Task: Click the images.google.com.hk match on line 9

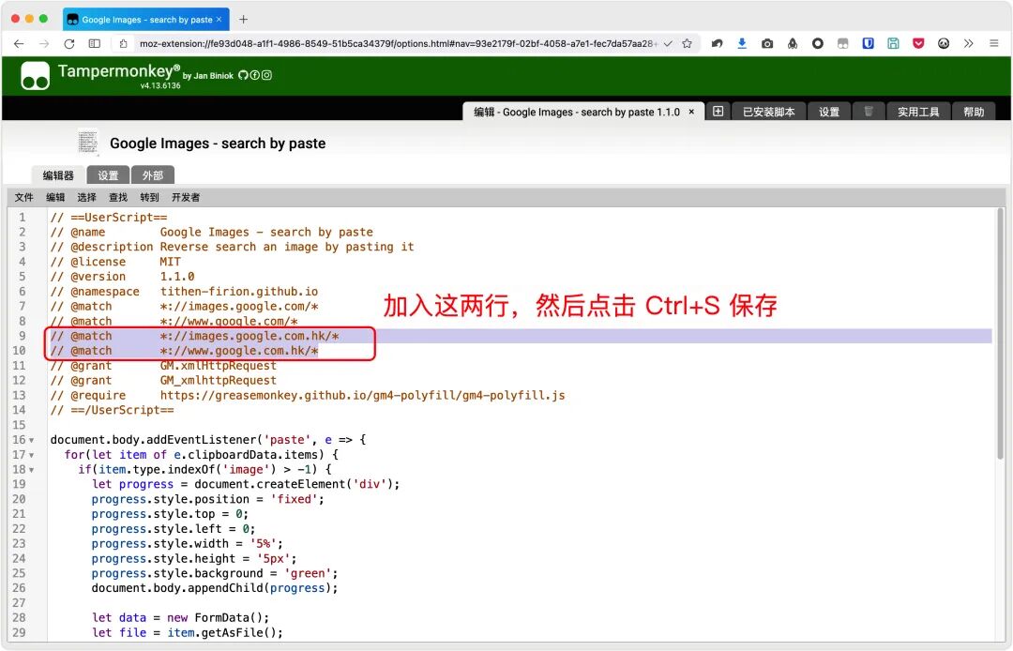Action: (x=249, y=336)
